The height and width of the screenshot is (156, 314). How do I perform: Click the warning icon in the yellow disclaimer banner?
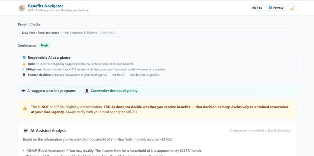click(25, 108)
